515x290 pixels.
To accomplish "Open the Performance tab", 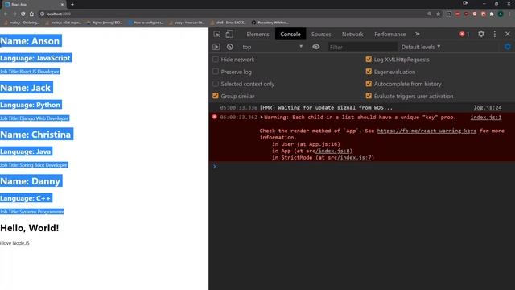I will pos(389,34).
